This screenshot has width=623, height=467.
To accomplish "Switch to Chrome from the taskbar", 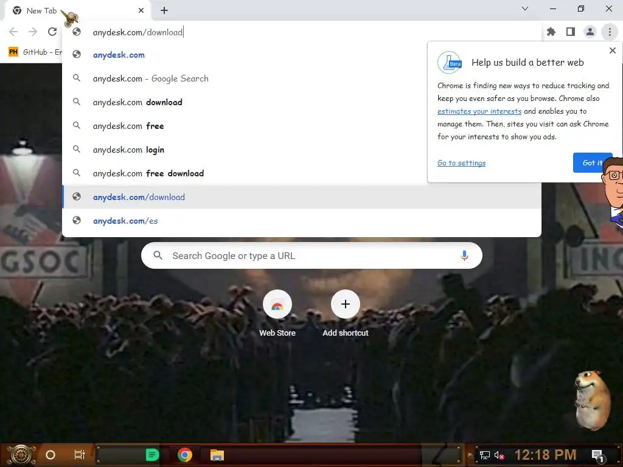I will 185,455.
